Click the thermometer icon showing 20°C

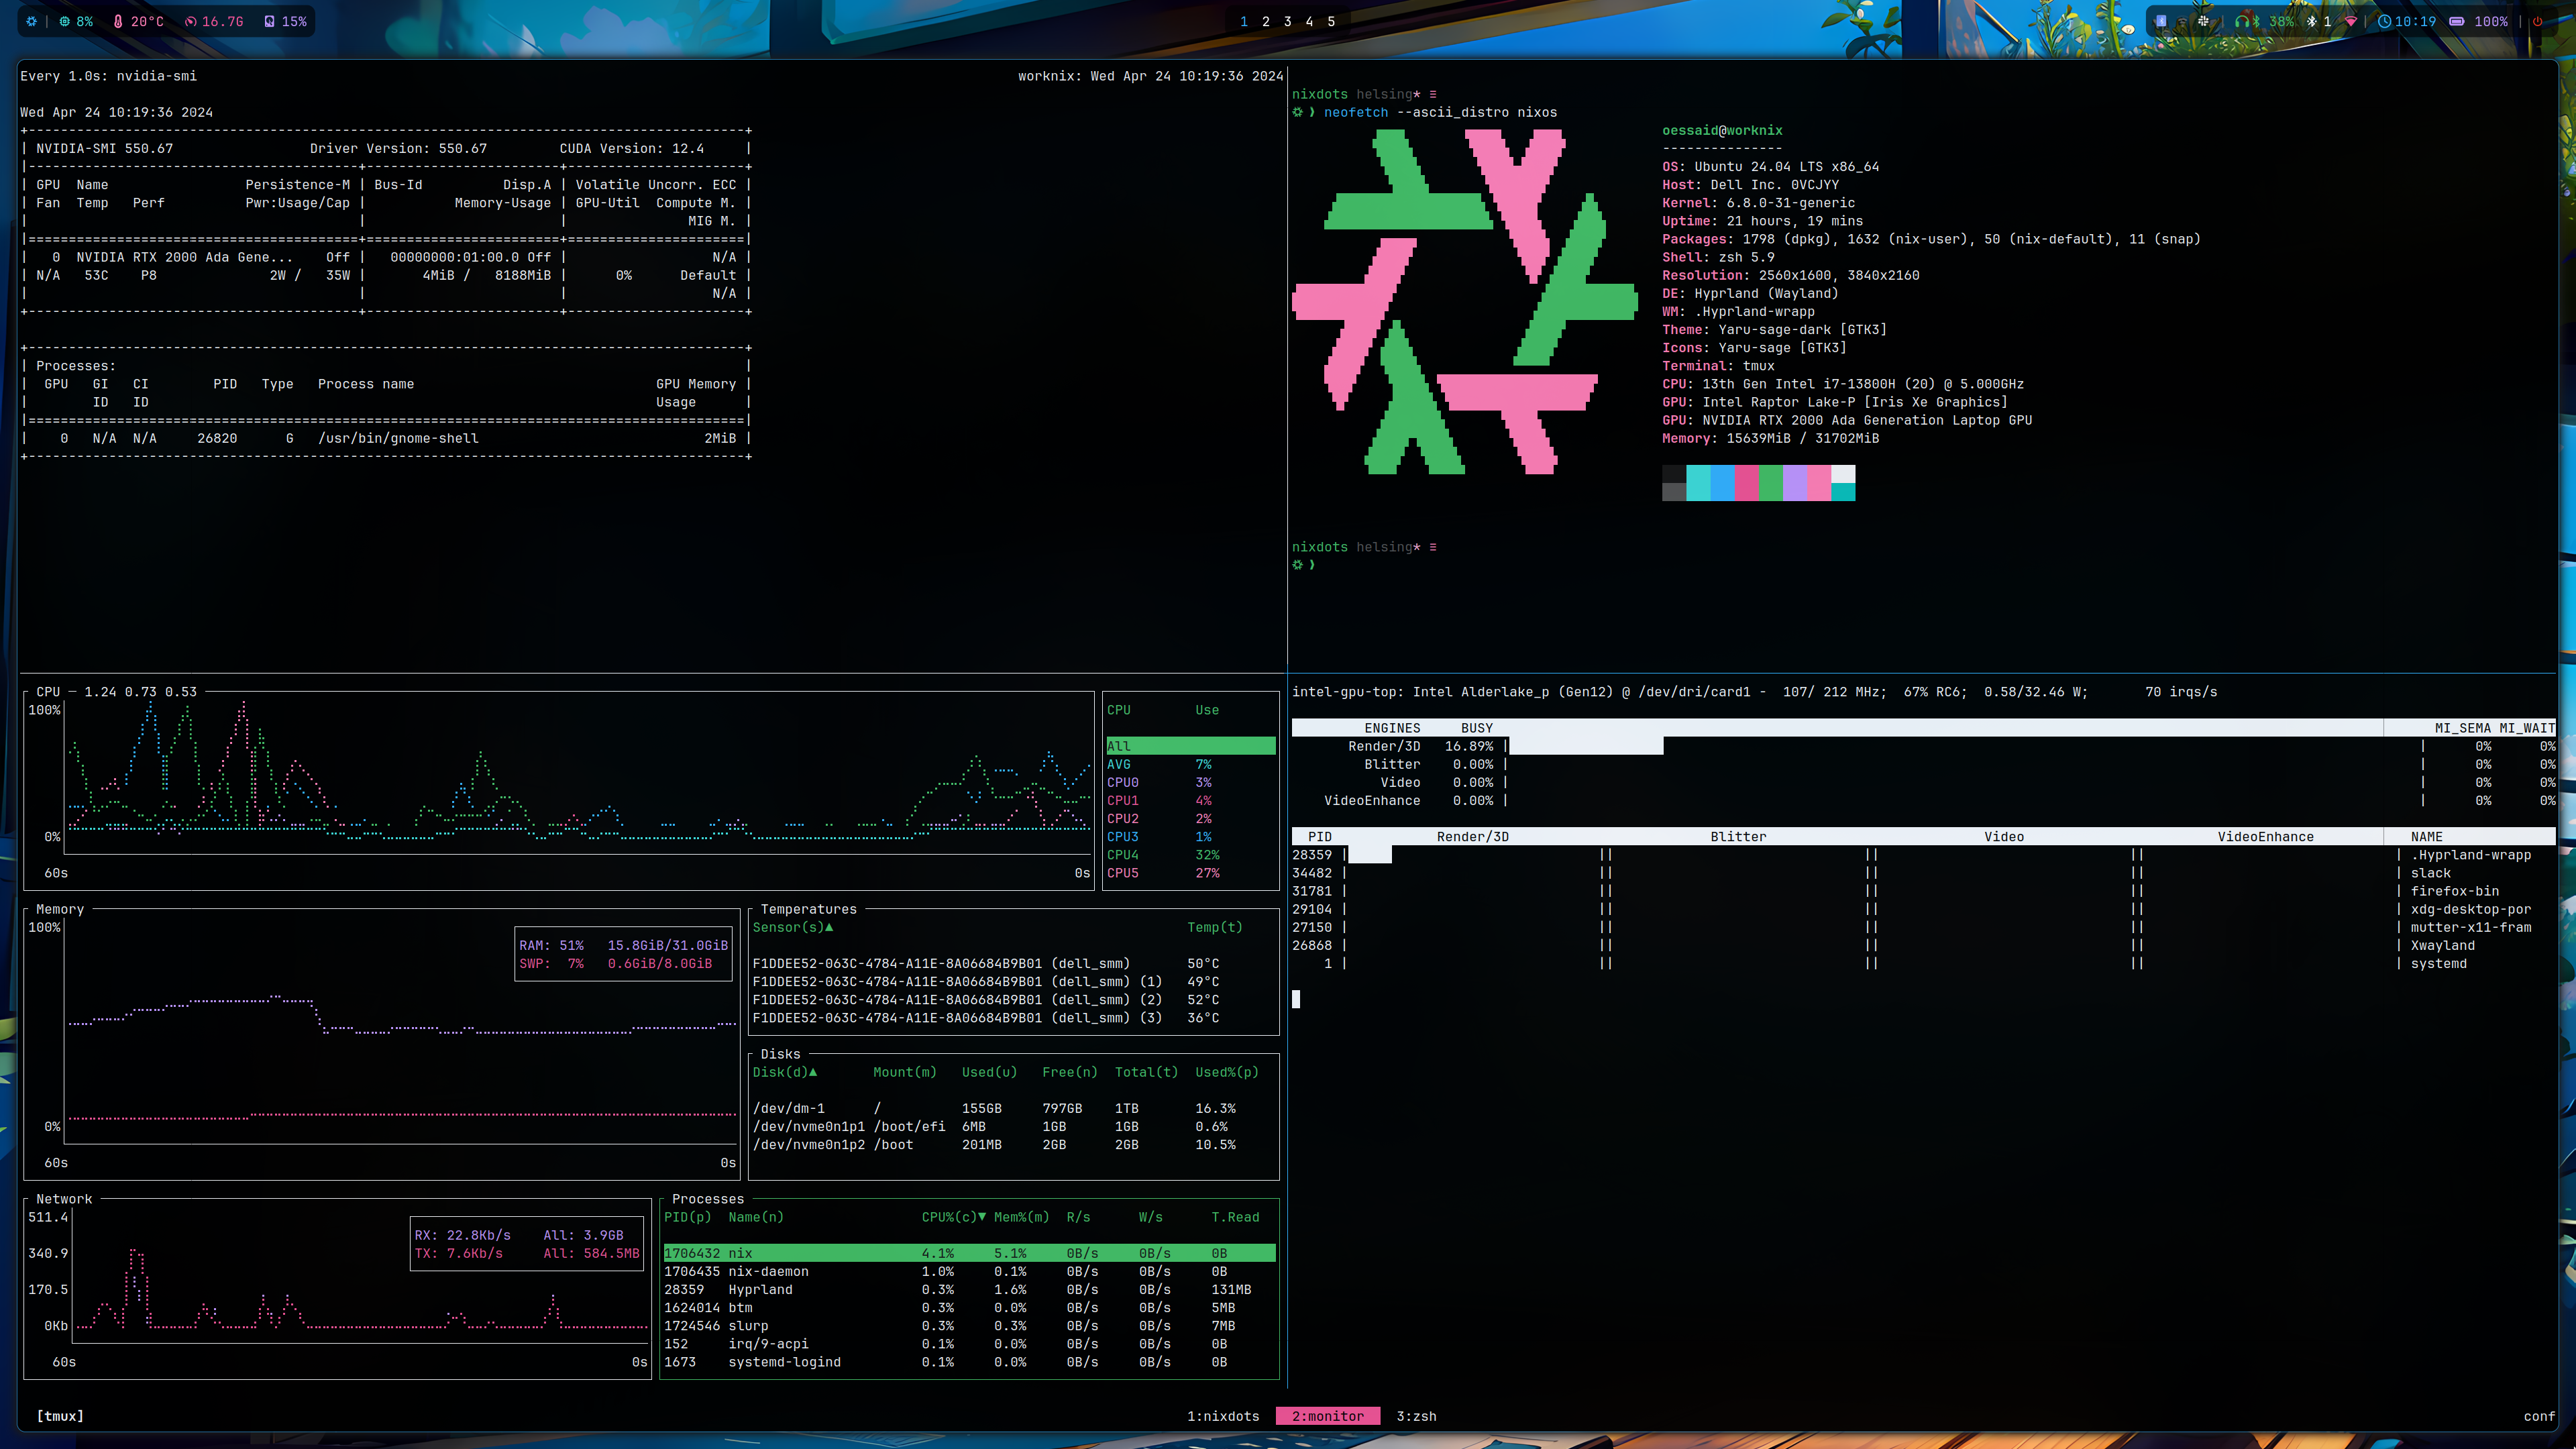[x=118, y=21]
